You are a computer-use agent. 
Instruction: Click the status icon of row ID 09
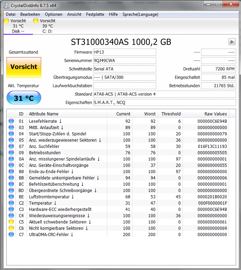pyautogui.click(x=11, y=152)
